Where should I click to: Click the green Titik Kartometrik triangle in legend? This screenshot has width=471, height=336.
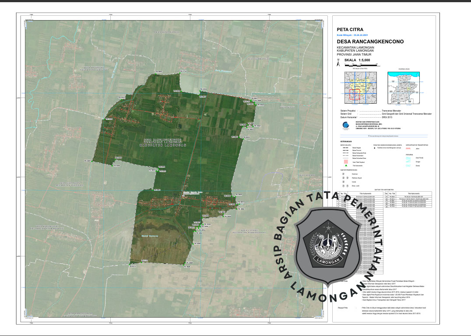click(346, 166)
